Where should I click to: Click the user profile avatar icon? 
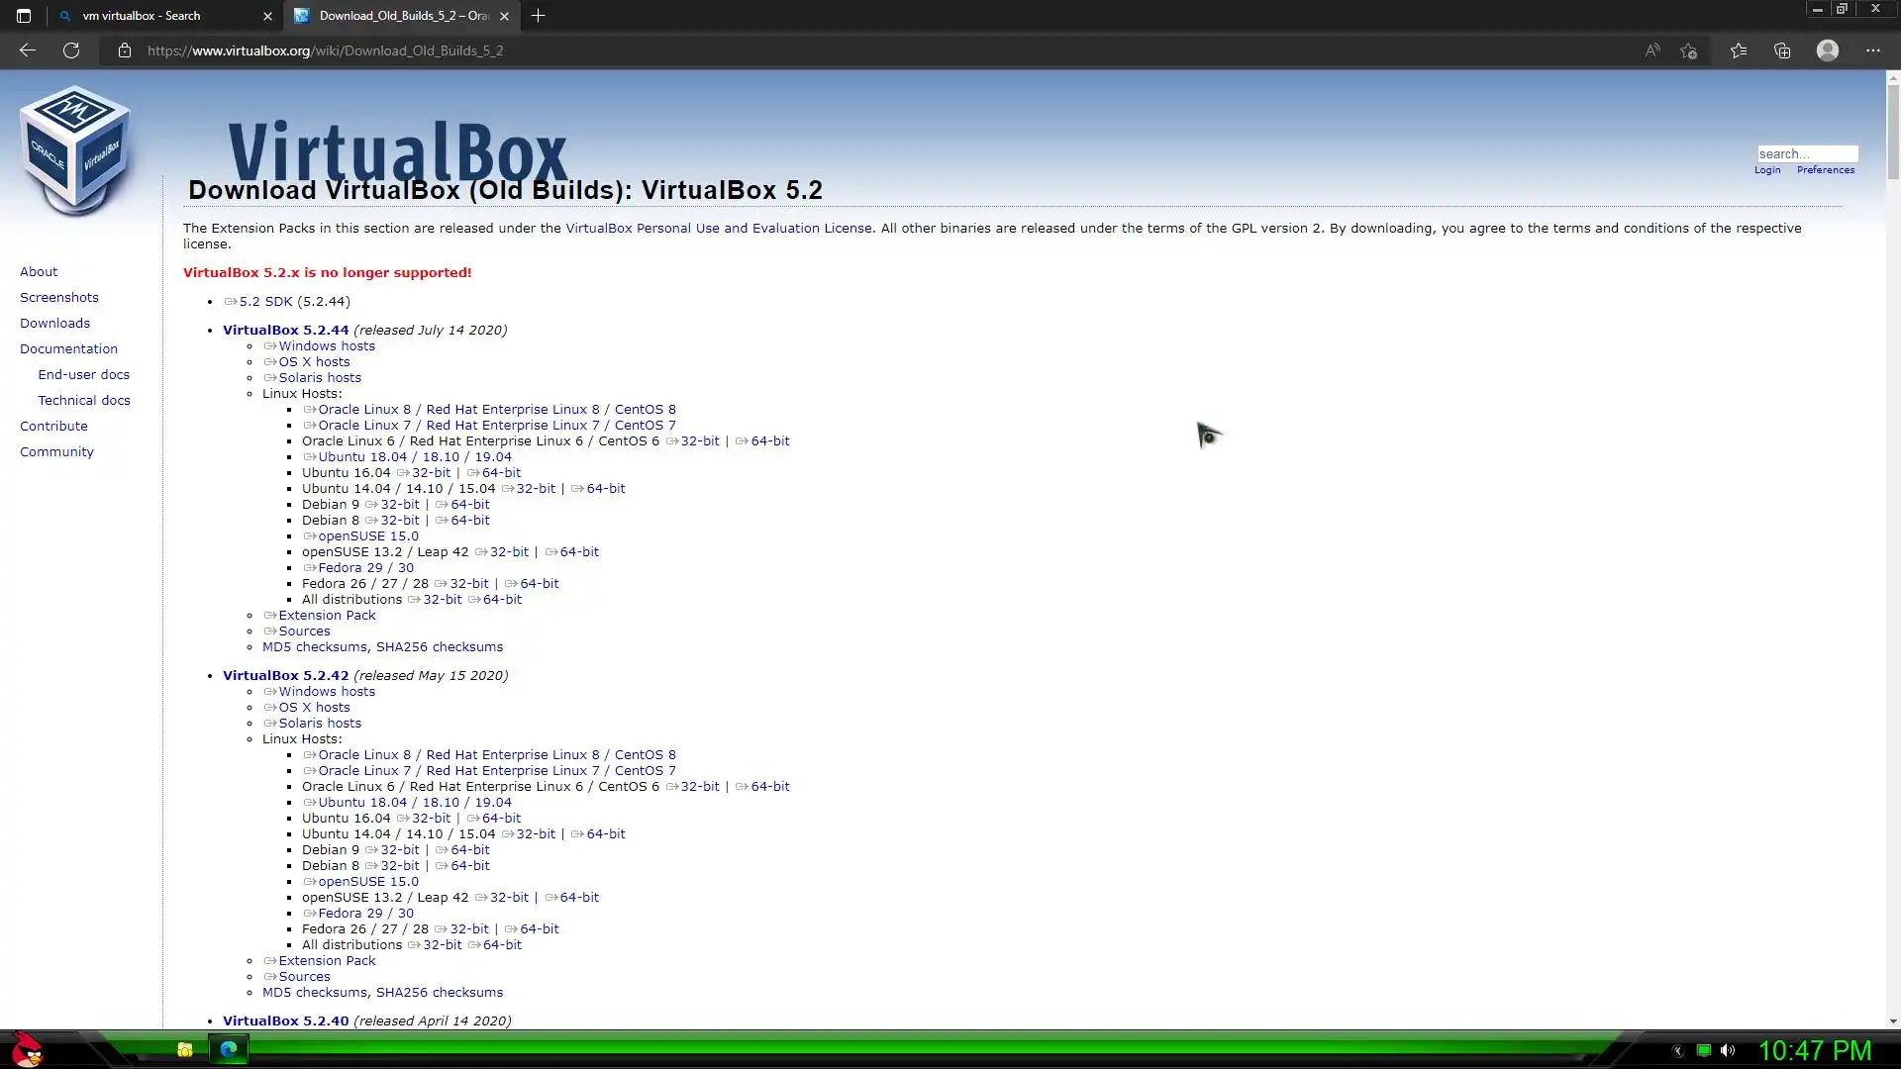pyautogui.click(x=1828, y=50)
